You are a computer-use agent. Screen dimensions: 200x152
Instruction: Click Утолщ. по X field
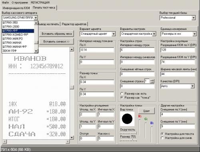coord(88,114)
